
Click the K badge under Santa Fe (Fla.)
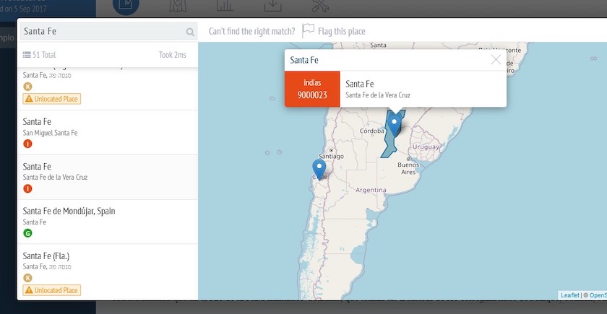click(27, 277)
